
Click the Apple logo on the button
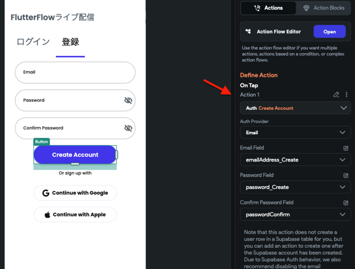pos(47,215)
